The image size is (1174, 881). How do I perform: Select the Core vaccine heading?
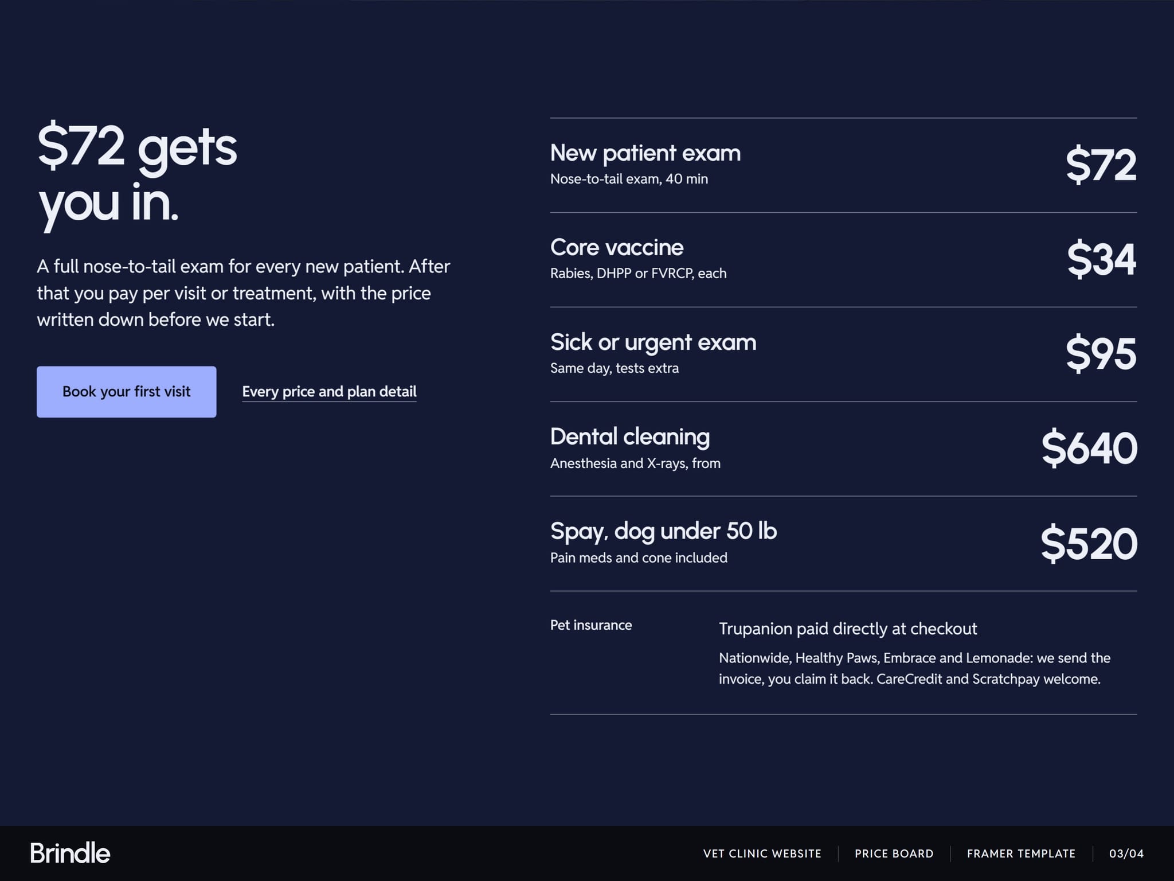(617, 248)
